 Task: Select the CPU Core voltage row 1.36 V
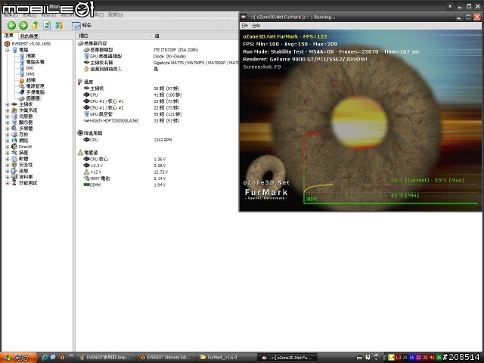coord(157,160)
